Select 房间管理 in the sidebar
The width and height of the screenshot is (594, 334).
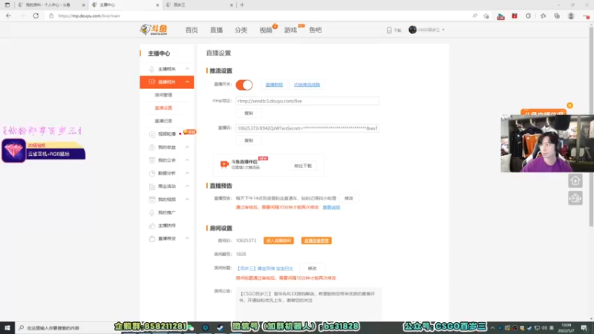pos(163,95)
